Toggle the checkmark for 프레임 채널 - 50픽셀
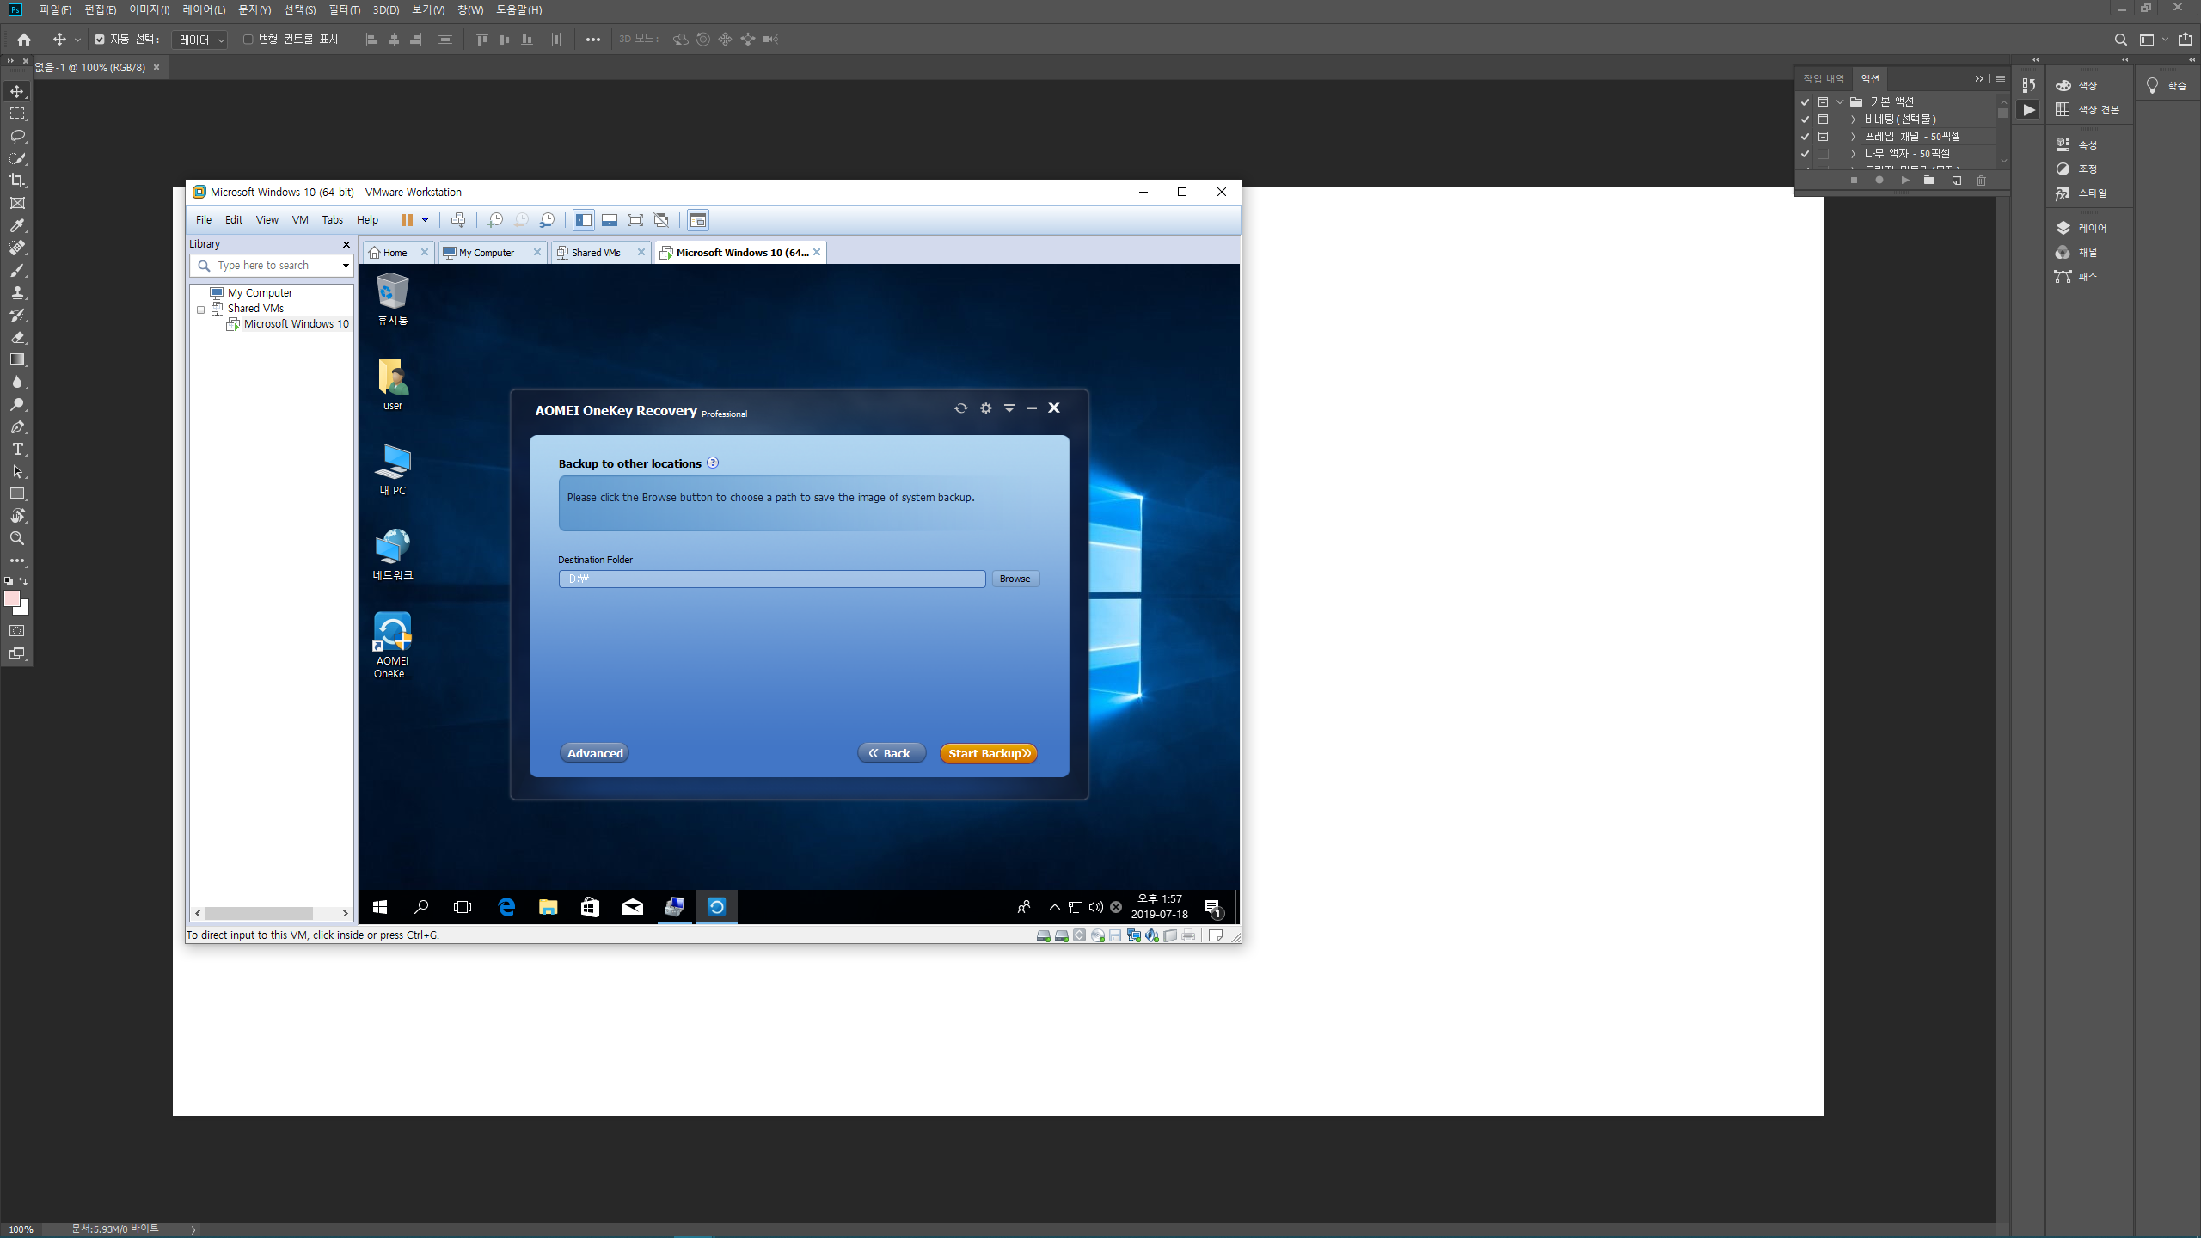This screenshot has height=1238, width=2201. pos(1805,137)
